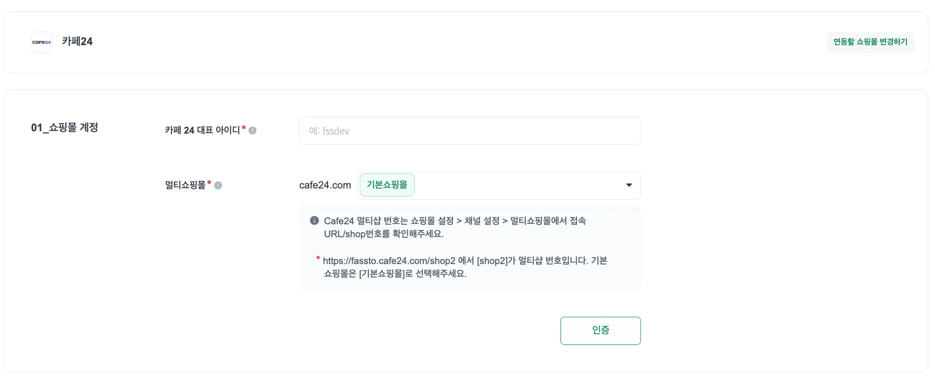Viewport: 935px width, 377px height.
Task: Click the info icon beside 멀티쇼핑몰 label
Action: coord(218,185)
